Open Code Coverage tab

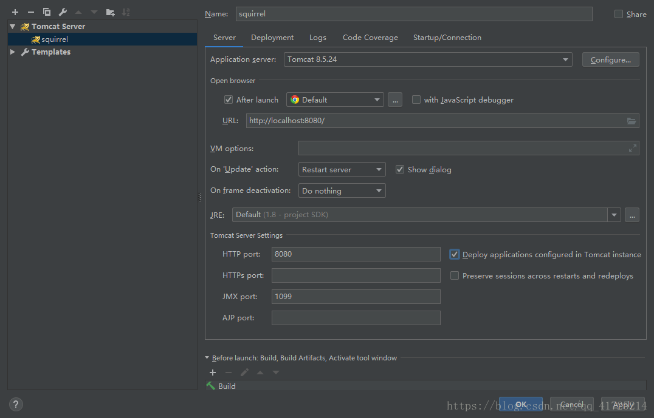pos(370,38)
